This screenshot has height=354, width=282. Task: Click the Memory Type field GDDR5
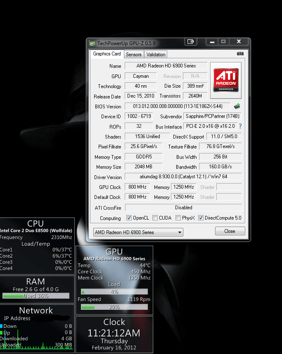[x=144, y=157]
